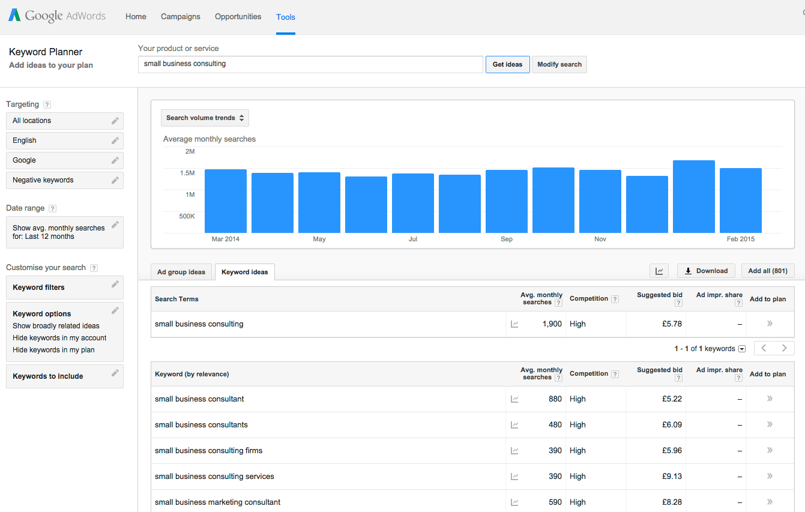Show trend chart for small business consultants
The width and height of the screenshot is (805, 512).
[514, 425]
